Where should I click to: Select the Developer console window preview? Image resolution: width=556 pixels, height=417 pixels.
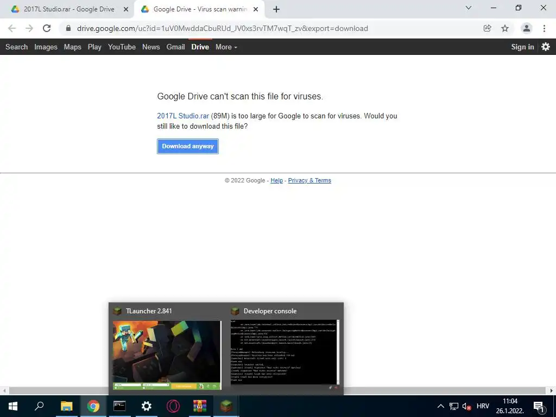[x=285, y=349]
